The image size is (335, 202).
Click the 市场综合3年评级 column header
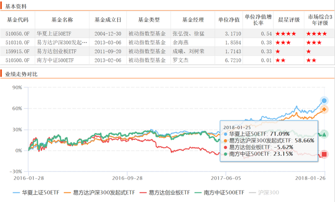pos(320,20)
